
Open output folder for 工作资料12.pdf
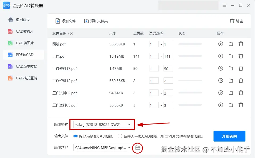(231, 80)
